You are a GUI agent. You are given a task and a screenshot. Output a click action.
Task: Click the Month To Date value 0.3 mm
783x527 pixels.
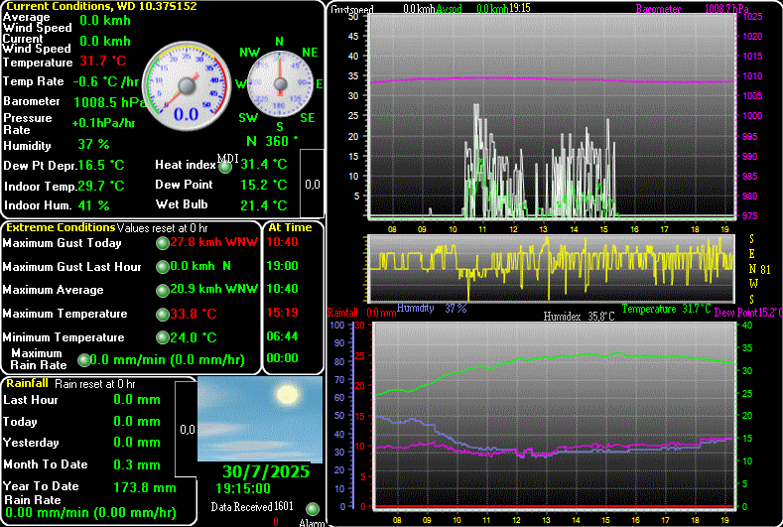click(x=137, y=465)
